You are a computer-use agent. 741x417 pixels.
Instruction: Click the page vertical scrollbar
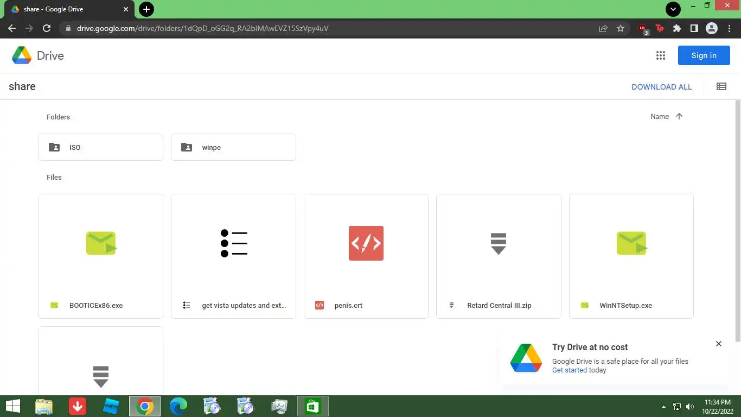[x=738, y=220]
